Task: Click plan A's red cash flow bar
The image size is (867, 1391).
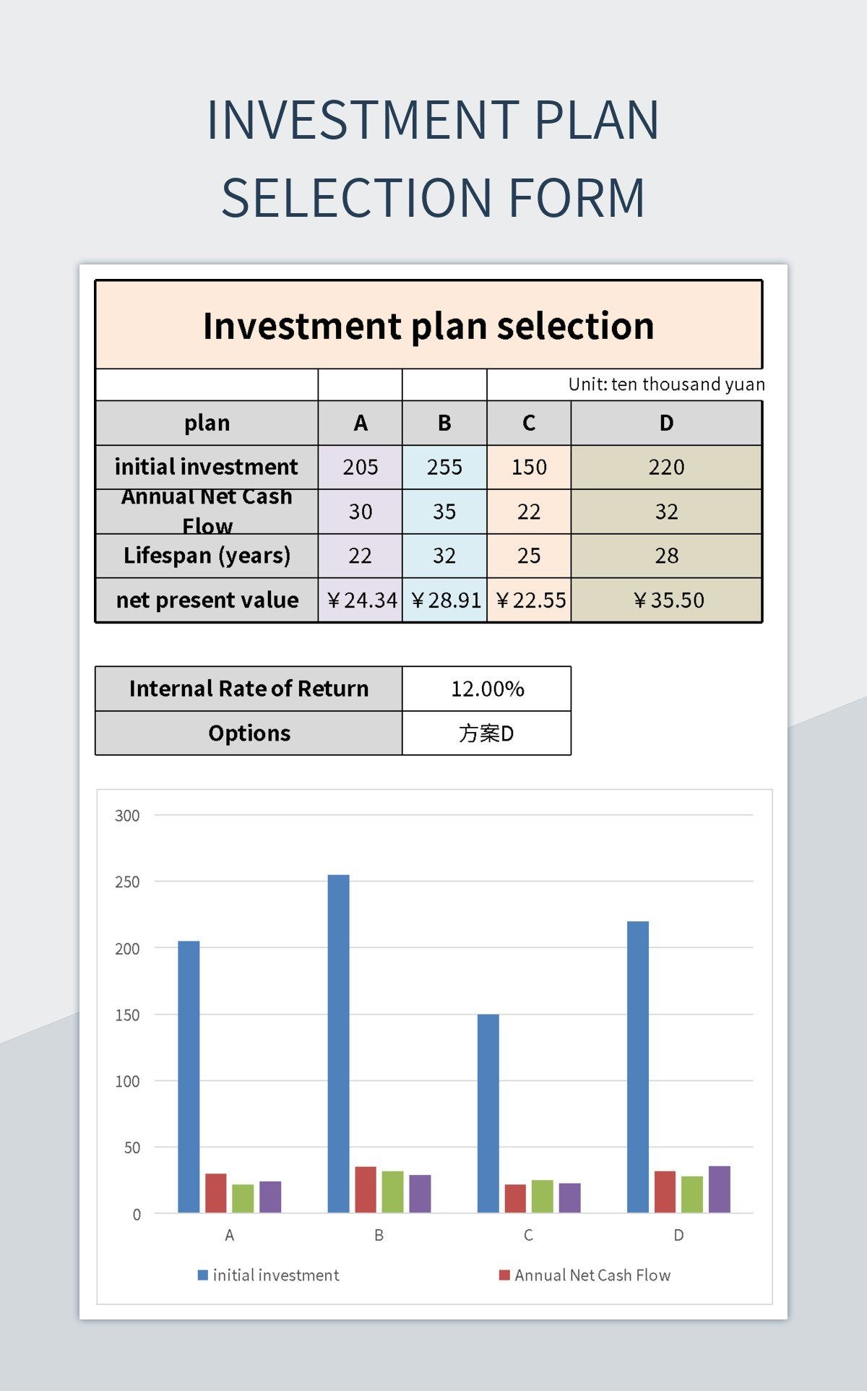Action: (216, 1193)
